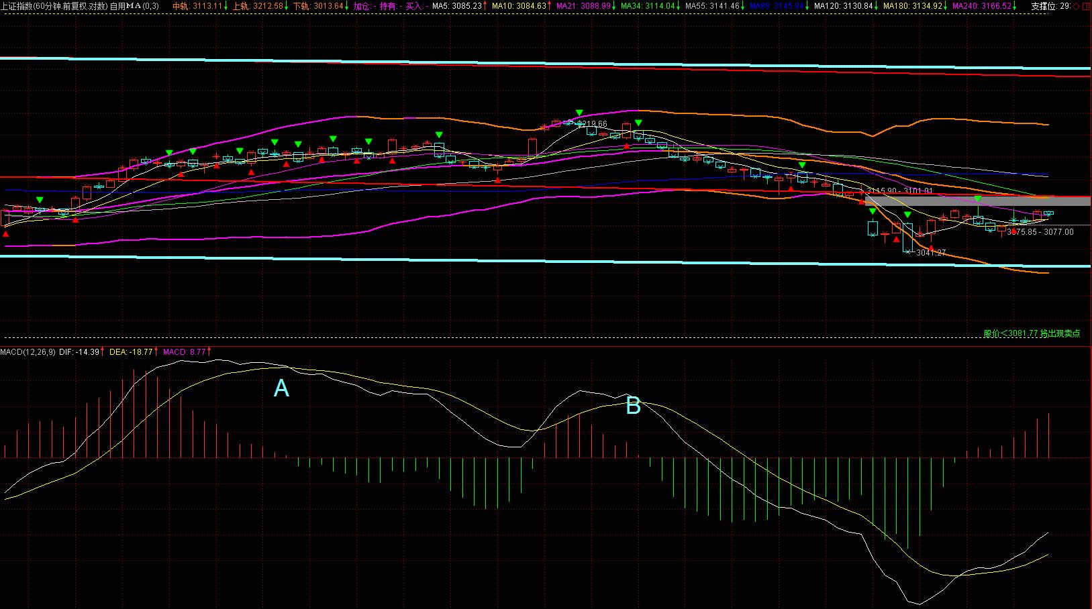Click the MACD(12,26,9) indicator title
1092x609 pixels.
(x=28, y=351)
